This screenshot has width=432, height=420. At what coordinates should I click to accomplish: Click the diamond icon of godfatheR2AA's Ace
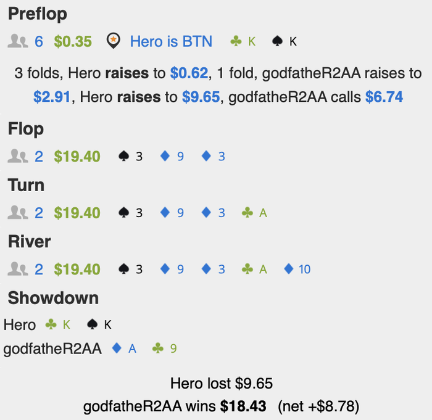coord(117,348)
